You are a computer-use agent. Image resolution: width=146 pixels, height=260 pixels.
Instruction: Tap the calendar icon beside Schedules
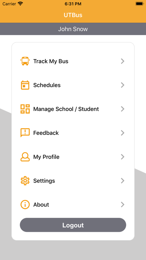coord(25,85)
